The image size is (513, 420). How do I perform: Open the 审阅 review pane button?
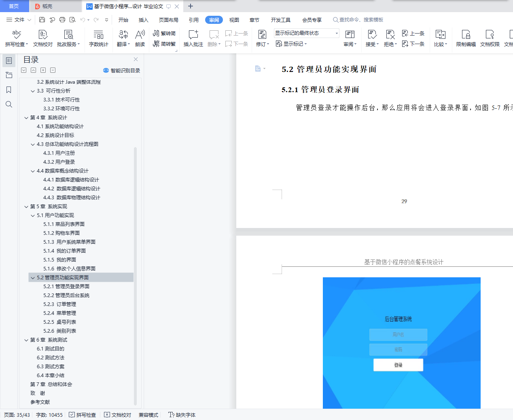coord(350,38)
